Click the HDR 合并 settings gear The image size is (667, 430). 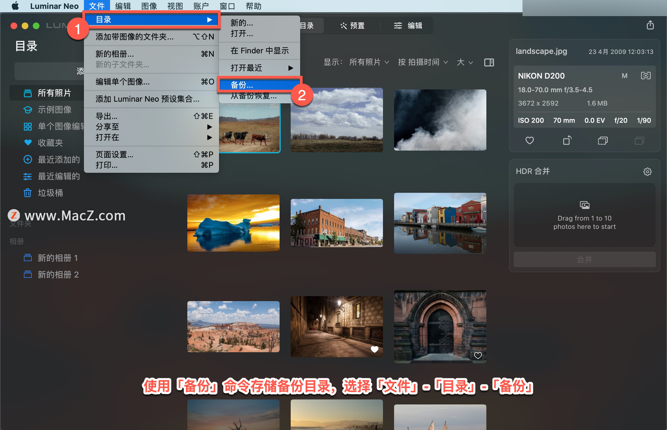click(647, 172)
